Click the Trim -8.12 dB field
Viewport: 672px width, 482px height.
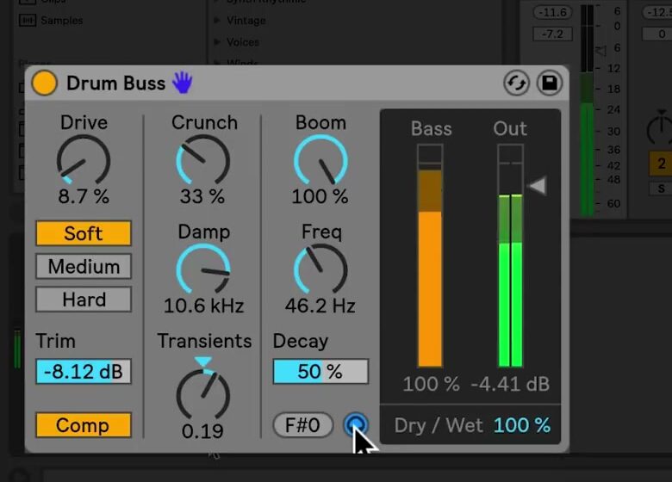84,371
